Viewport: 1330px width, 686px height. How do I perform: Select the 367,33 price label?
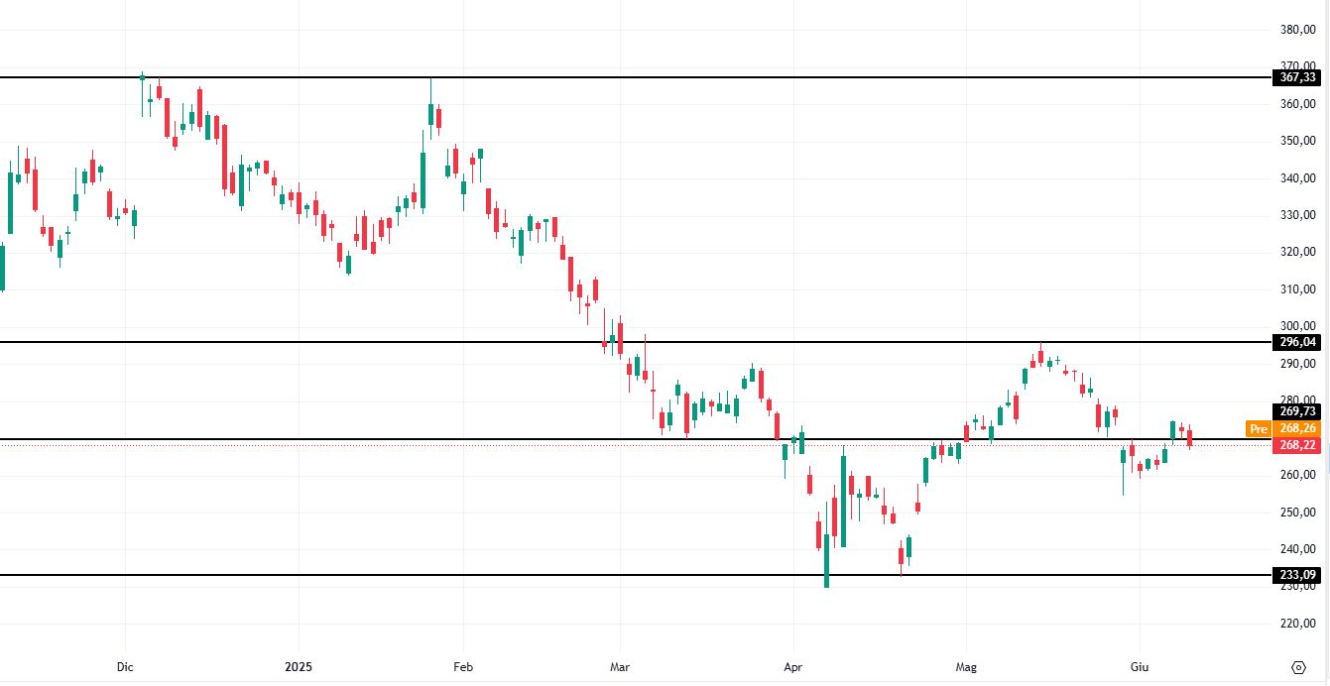point(1297,77)
